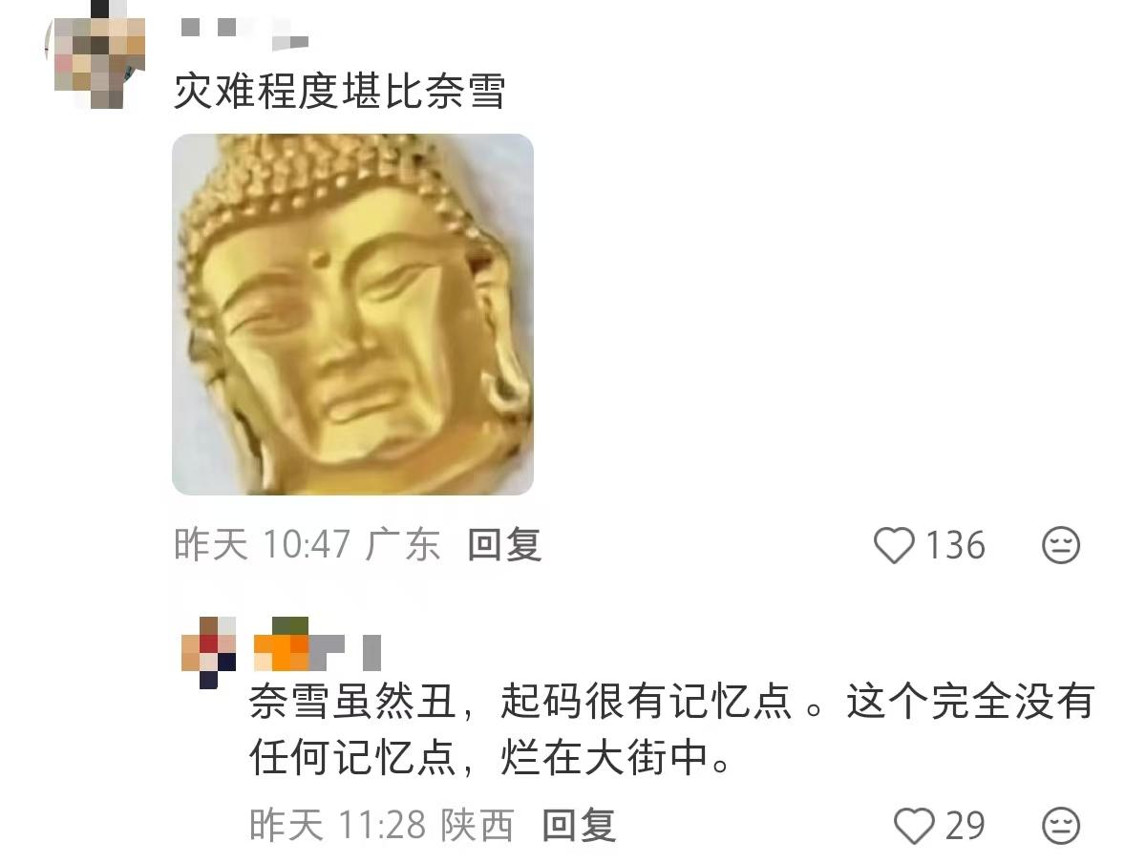Like the comment with 136 likes

point(895,546)
